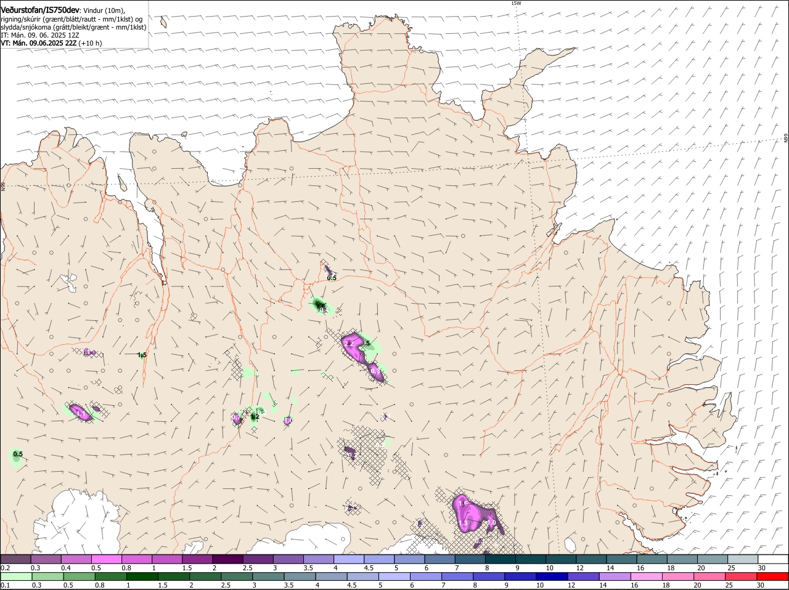Click the navy blue swatch labeled 10 in the bottom legend row

click(x=552, y=576)
